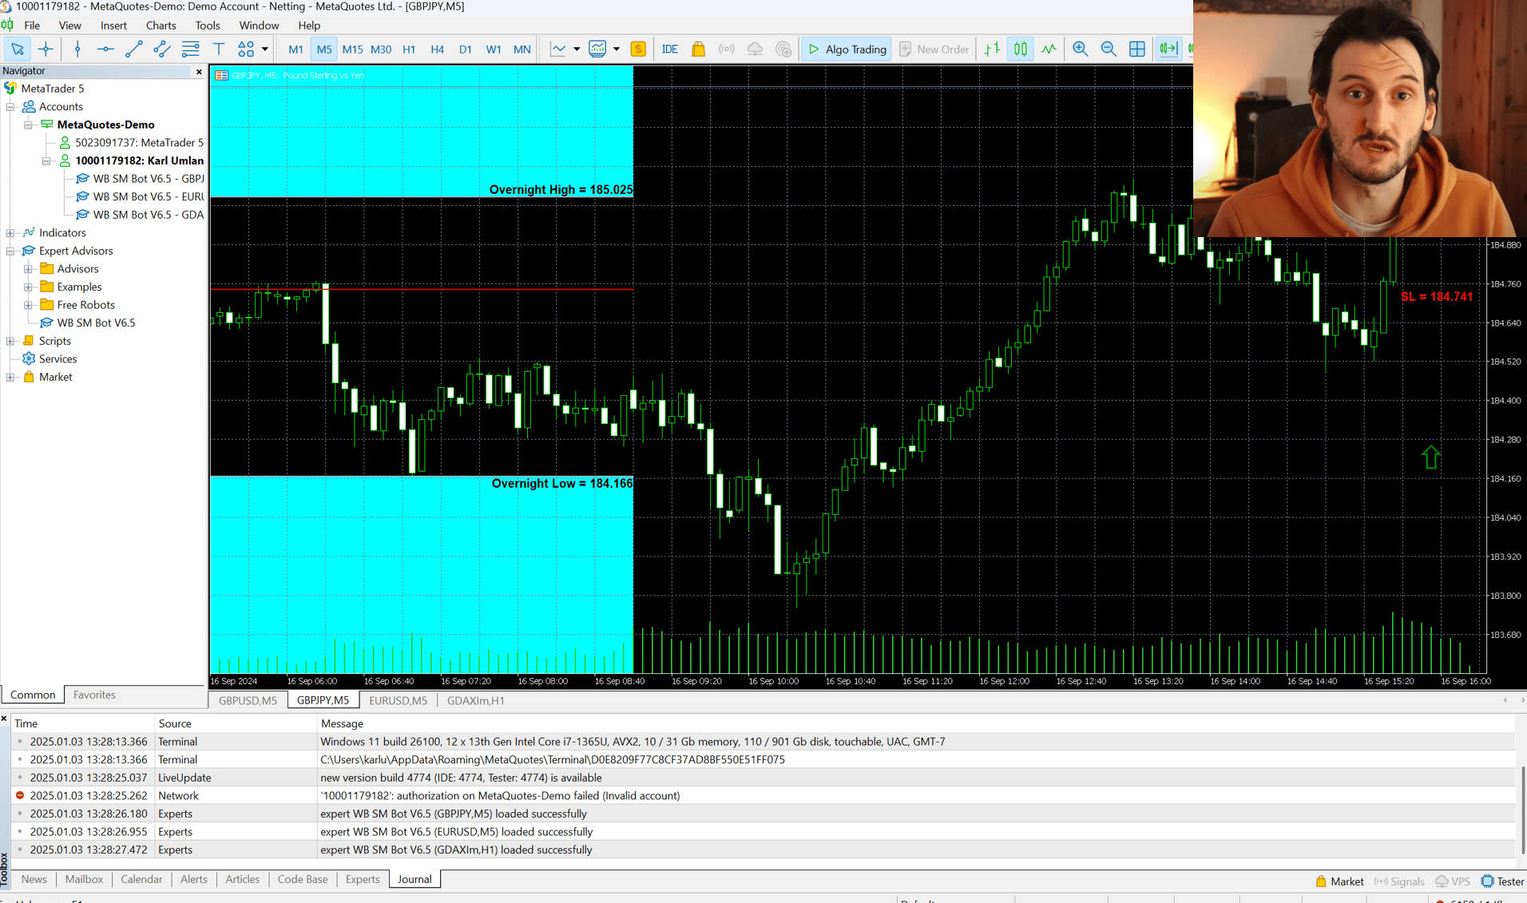Open Market link in toolbox bar
Viewport: 1527px width, 903px height.
click(x=1339, y=881)
